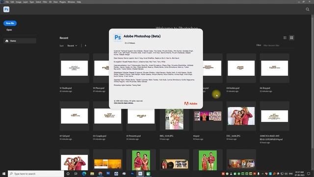Click the Type here to search box
Image resolution: width=314 pixels, height=177 pixels.
pyautogui.click(x=36, y=174)
